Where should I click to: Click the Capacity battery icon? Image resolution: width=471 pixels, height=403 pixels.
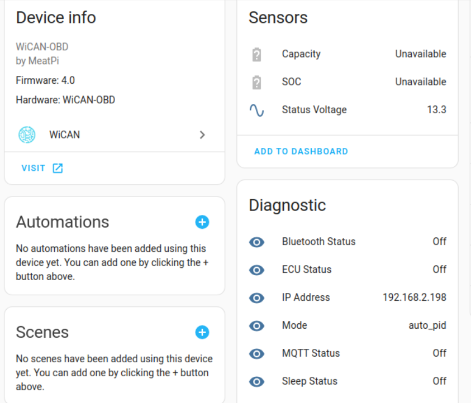point(256,54)
